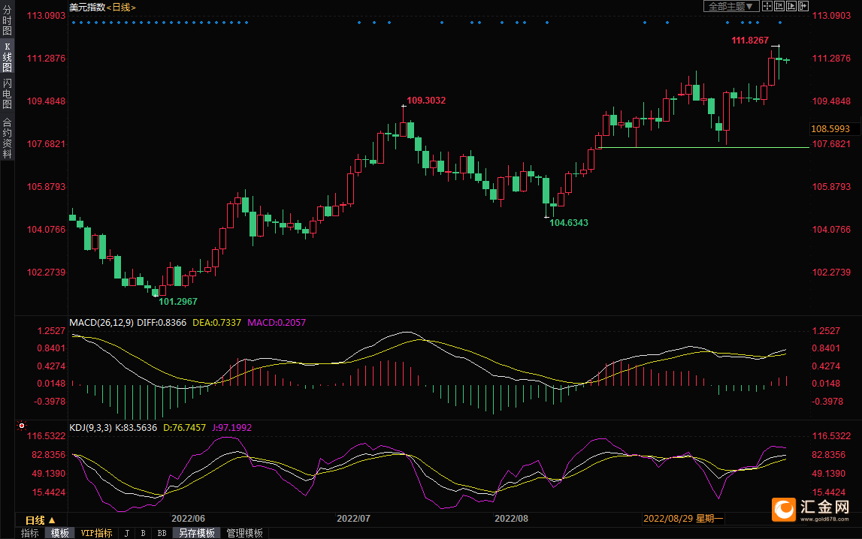Expand the 日线 period selector

tap(41, 519)
